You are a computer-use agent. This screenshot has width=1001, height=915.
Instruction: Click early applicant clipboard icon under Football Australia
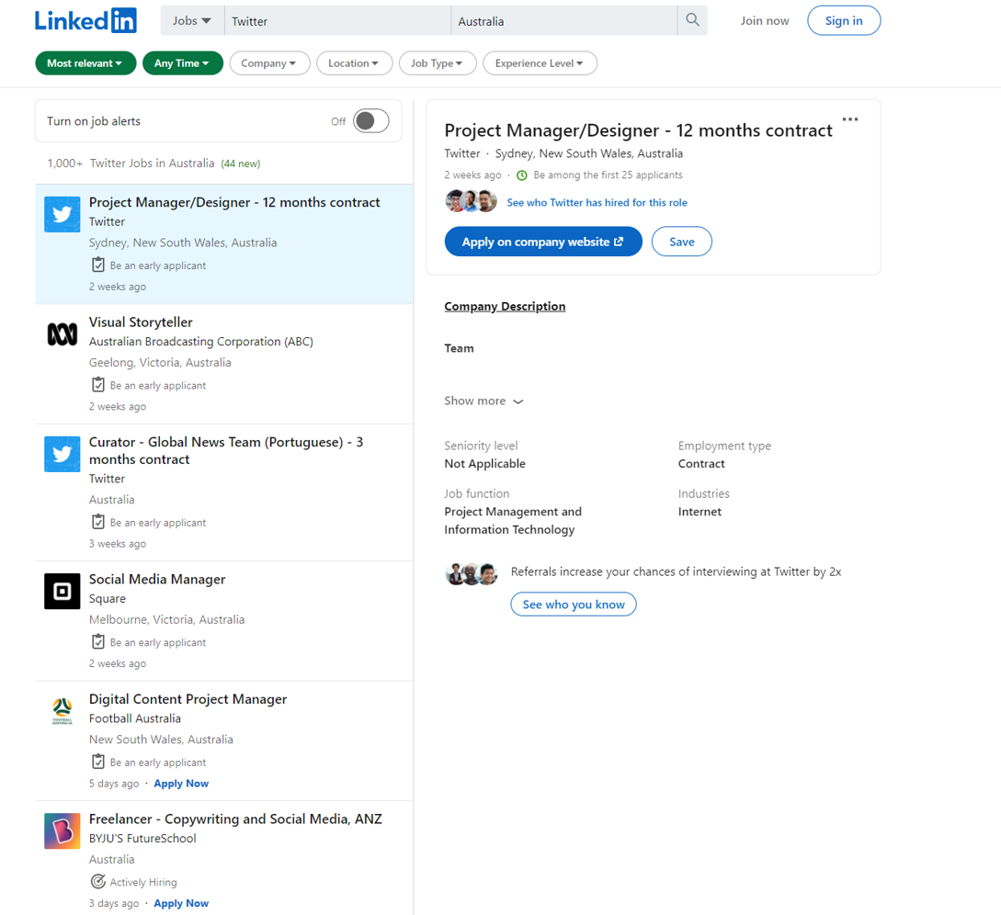(97, 762)
